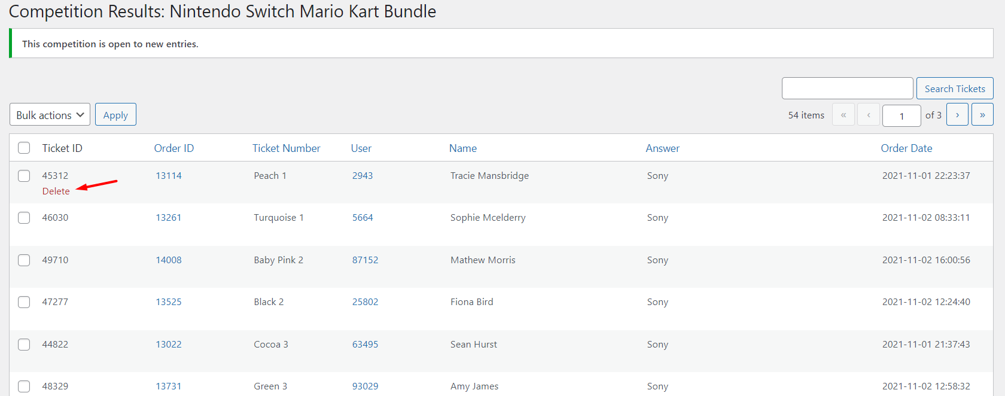Image resolution: width=1005 pixels, height=396 pixels.
Task: Open user 63495 profile
Action: coord(365,345)
